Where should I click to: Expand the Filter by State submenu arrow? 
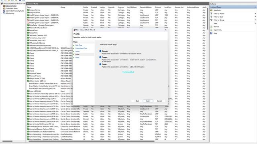[255, 17]
